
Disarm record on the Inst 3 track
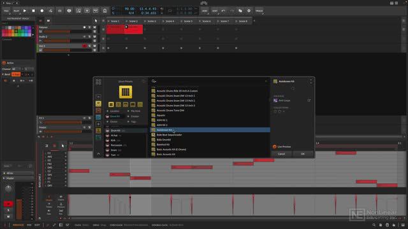(84, 46)
